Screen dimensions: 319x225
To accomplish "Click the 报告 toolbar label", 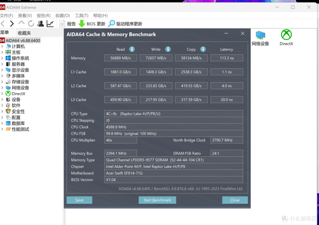I will pyautogui.click(x=71, y=24).
